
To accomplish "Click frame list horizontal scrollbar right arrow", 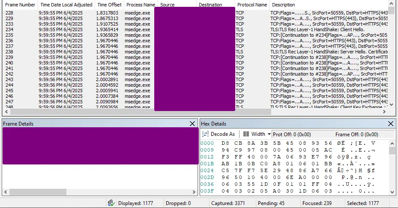I will pos(384,111).
